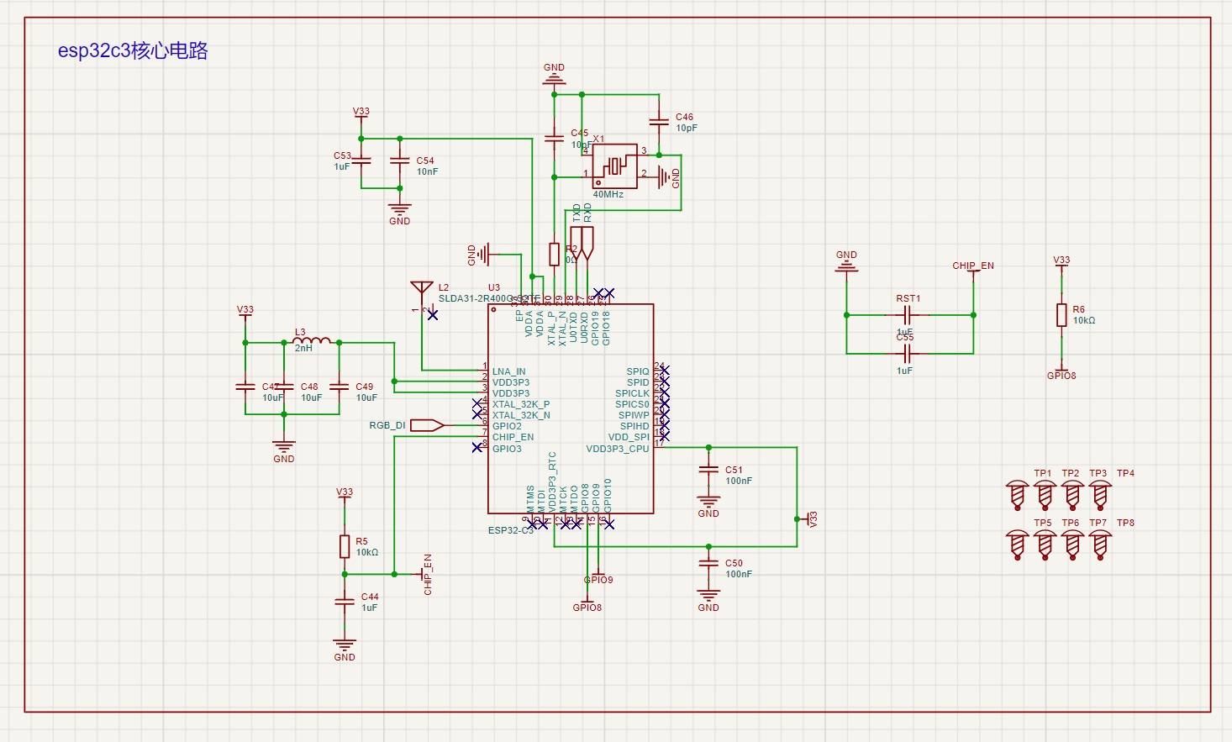Click the XTAL_32K_P pin label

[x=521, y=404]
